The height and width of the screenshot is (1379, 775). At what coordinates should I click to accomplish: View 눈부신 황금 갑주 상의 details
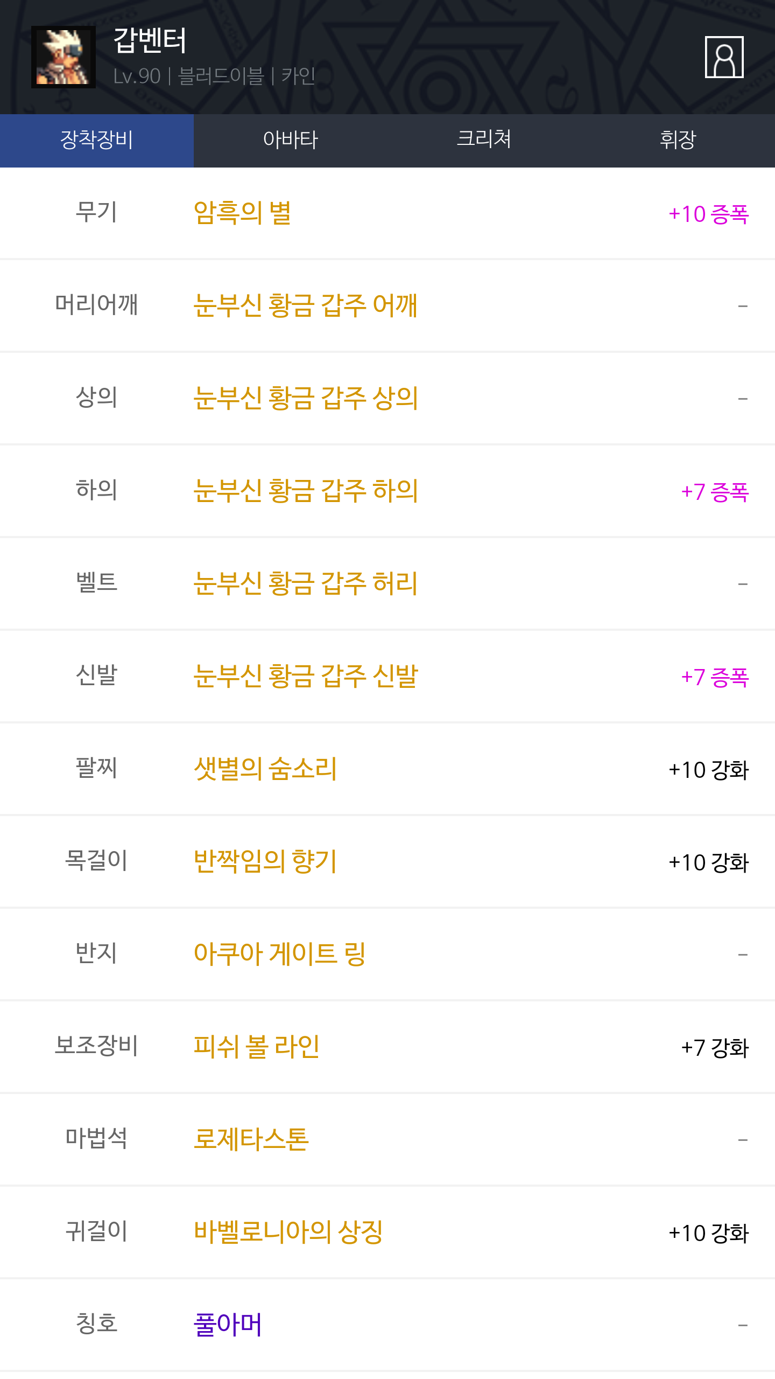tap(305, 398)
